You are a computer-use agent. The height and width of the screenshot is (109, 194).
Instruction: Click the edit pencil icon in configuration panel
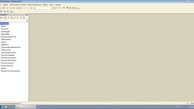click(x=8, y=18)
